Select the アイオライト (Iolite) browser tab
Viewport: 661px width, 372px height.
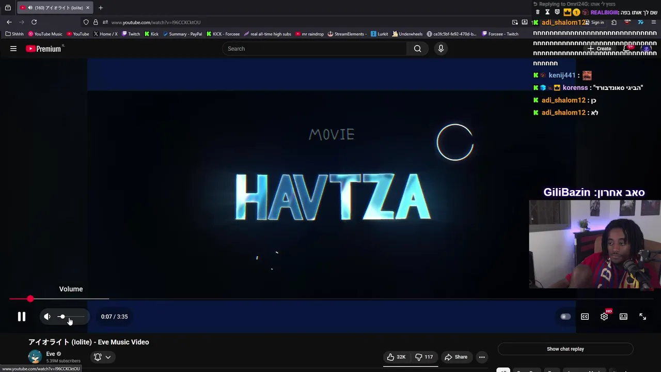55,8
